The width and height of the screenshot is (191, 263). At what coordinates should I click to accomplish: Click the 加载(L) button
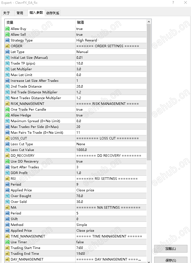coord(171,248)
